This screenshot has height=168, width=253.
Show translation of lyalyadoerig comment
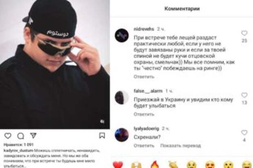coord(180,146)
